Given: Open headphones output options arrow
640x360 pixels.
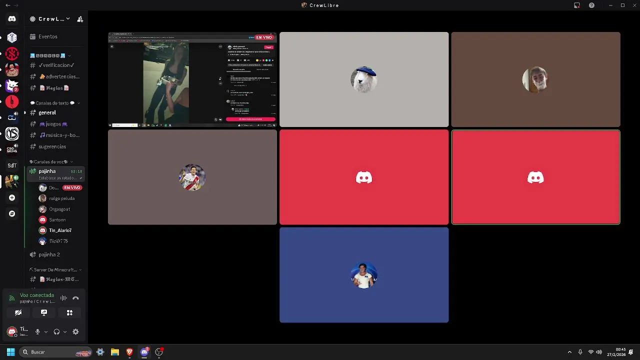Looking at the screenshot, I should coord(65,331).
